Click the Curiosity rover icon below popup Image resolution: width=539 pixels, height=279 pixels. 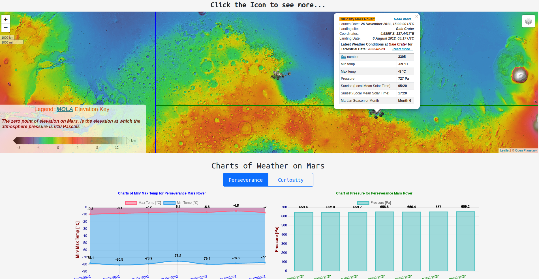pyautogui.click(x=377, y=114)
